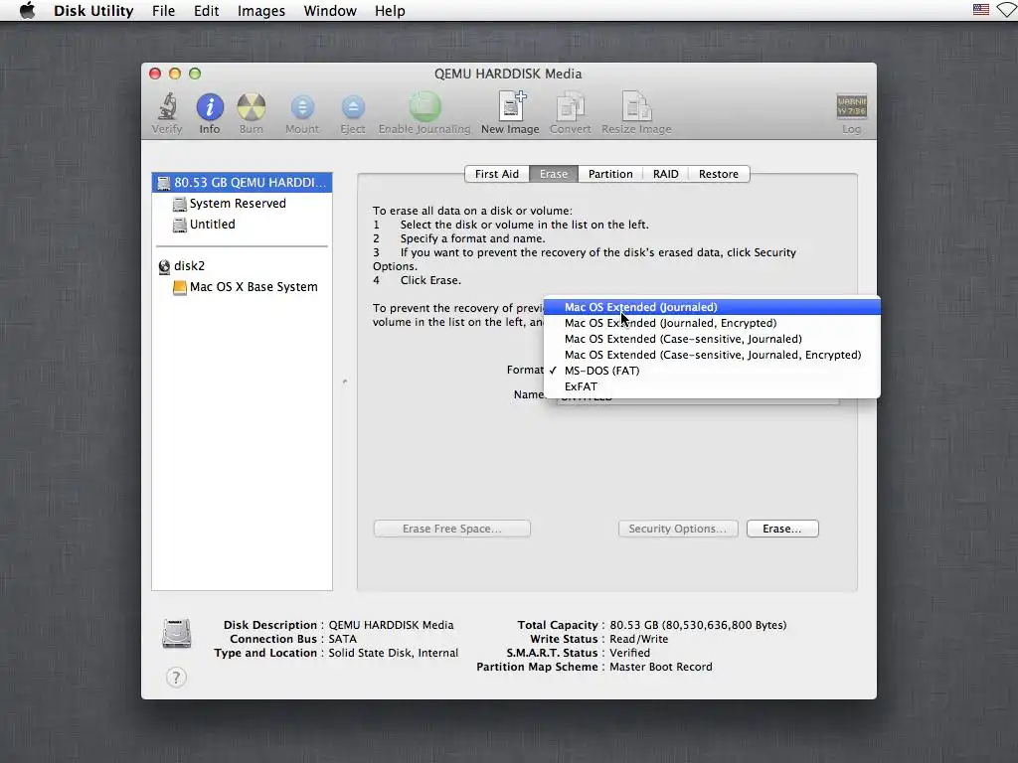
Task: Create a New Image from toolbar
Action: tap(511, 106)
